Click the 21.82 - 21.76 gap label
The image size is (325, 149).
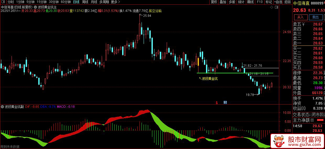253,66
